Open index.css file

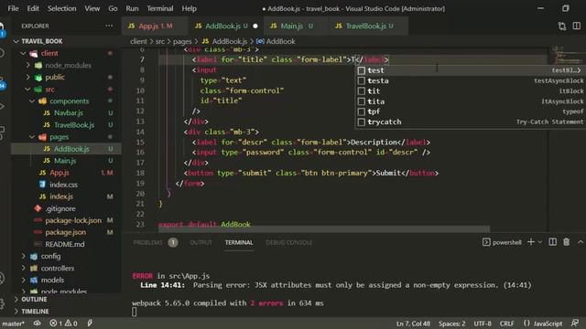tap(63, 185)
